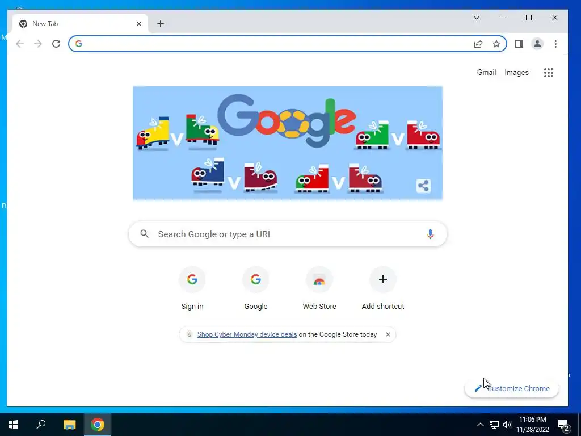Click the back navigation arrow
The height and width of the screenshot is (436, 581).
(20, 44)
